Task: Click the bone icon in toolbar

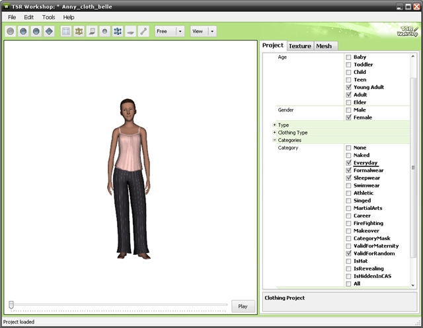Action: pyautogui.click(x=143, y=31)
